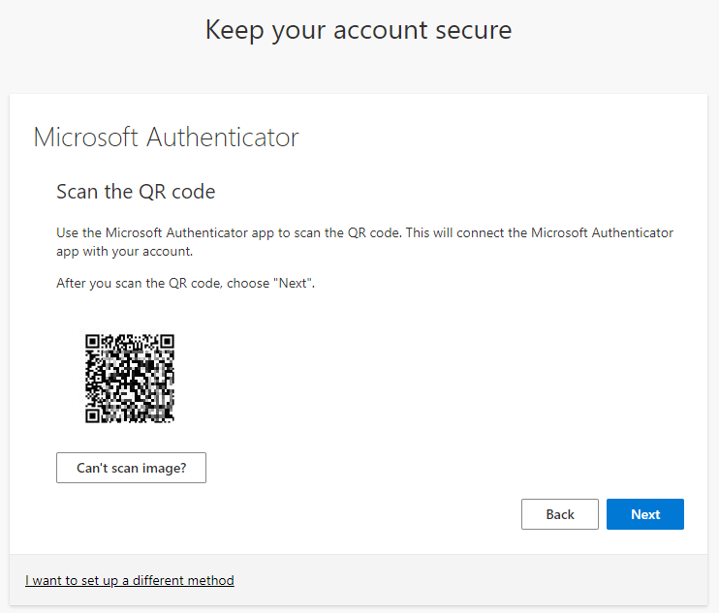Click the QR code's top-left finder square
This screenshot has width=719, height=613.
[93, 342]
